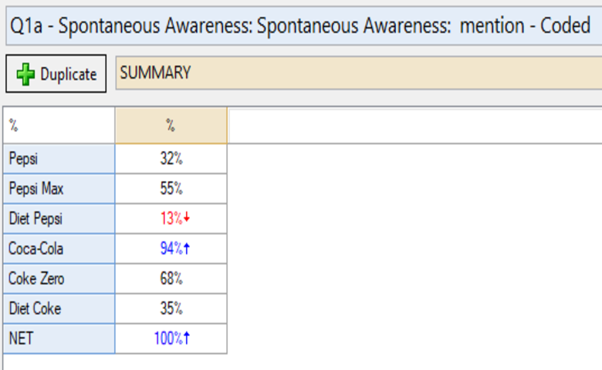Select the Q1a Spontaneous Awareness title bar
The height and width of the screenshot is (370, 602).
303,25
